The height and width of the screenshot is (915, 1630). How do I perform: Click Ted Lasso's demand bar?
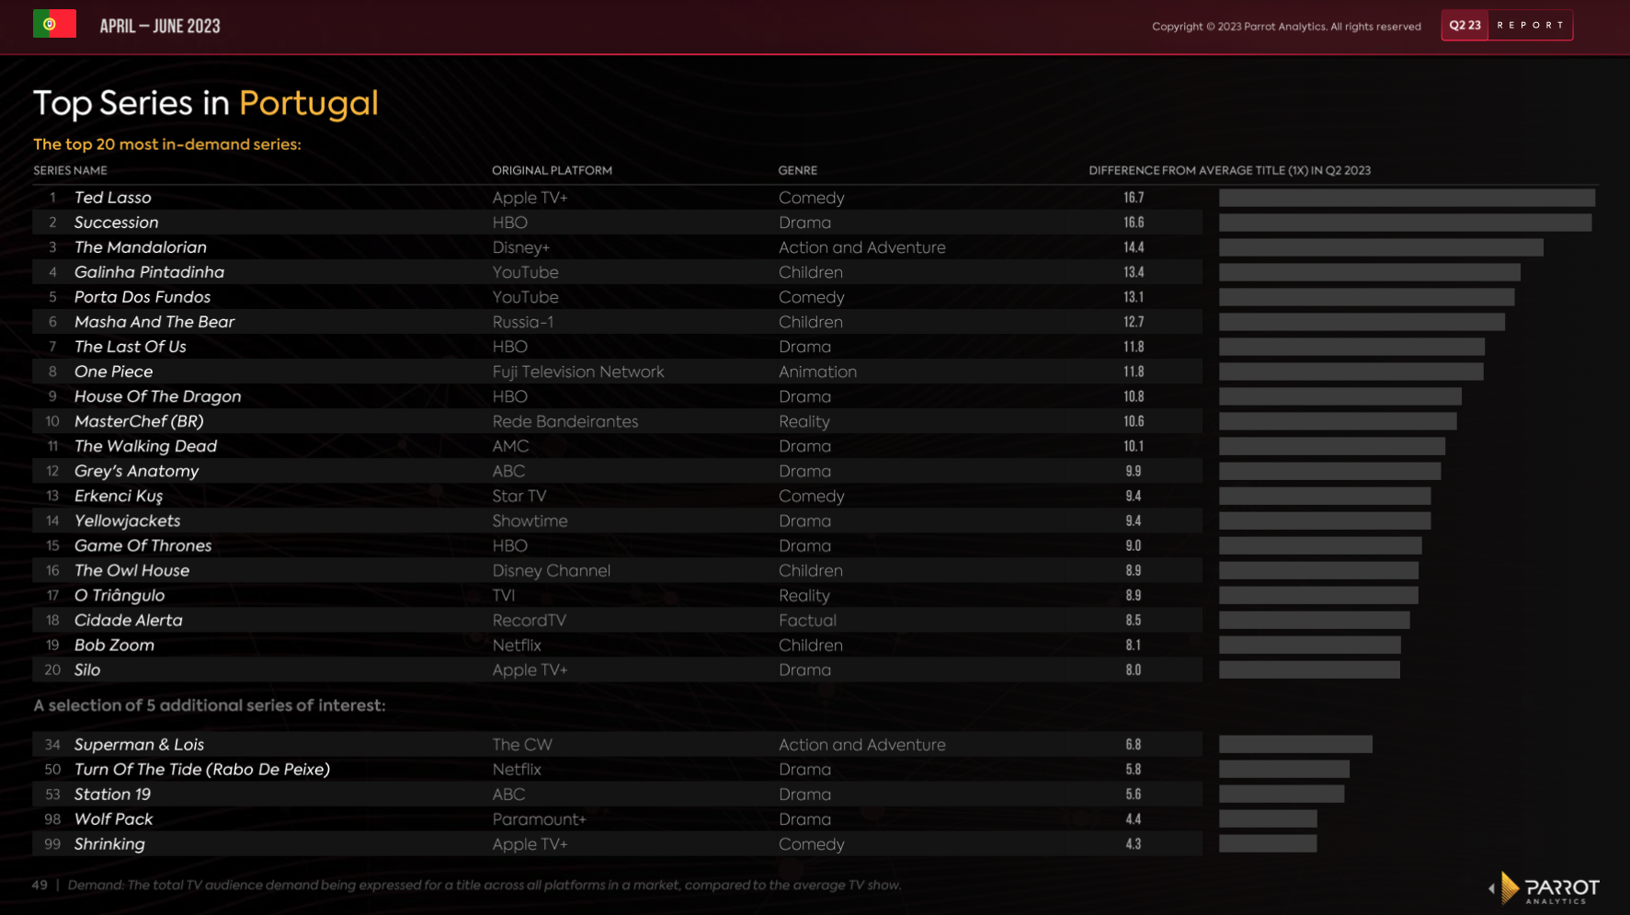coord(1407,198)
